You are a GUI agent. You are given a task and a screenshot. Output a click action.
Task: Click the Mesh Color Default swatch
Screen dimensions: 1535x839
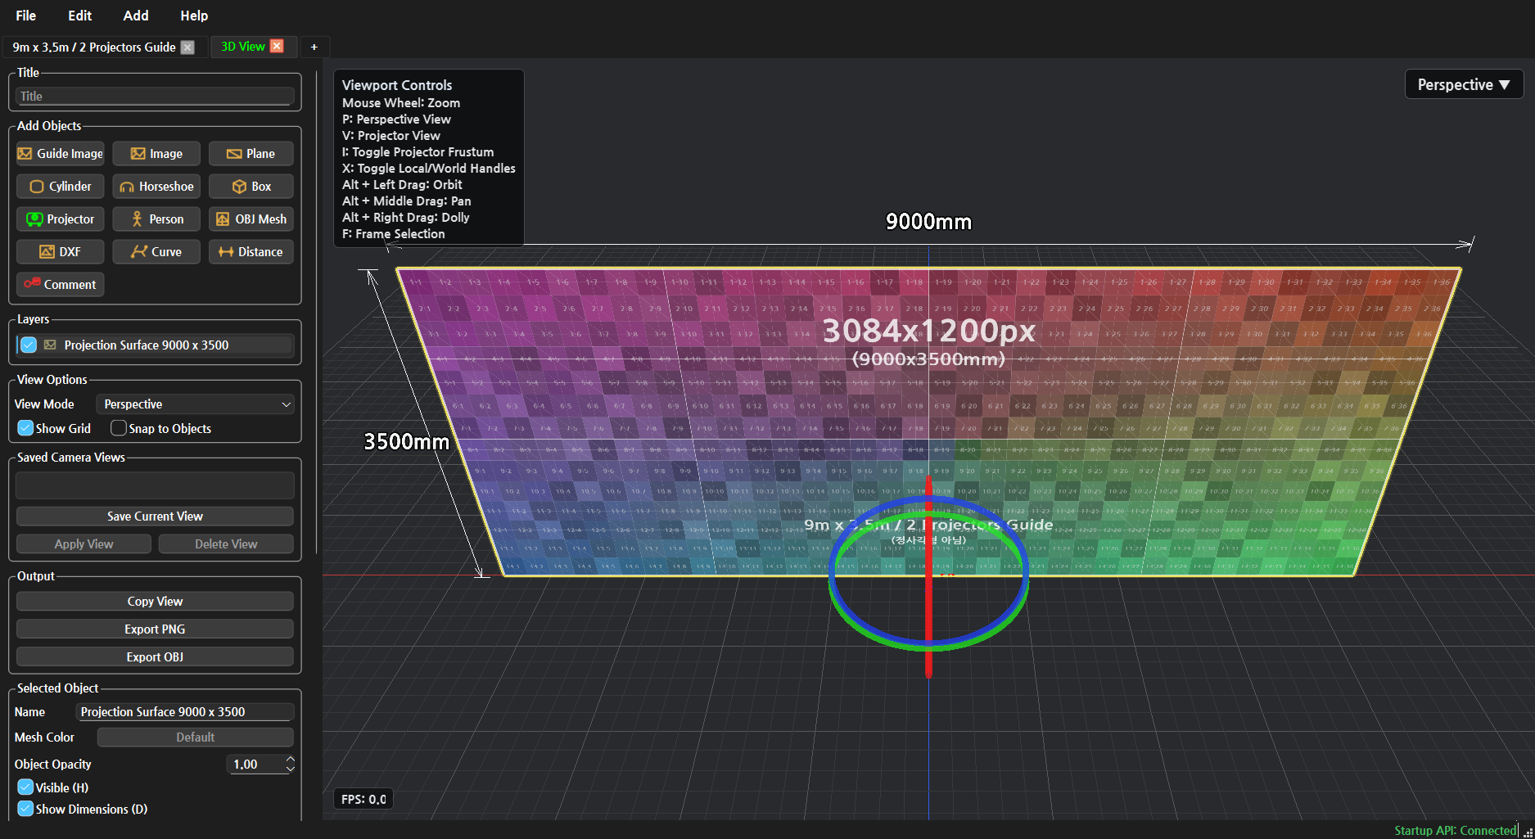click(x=196, y=738)
